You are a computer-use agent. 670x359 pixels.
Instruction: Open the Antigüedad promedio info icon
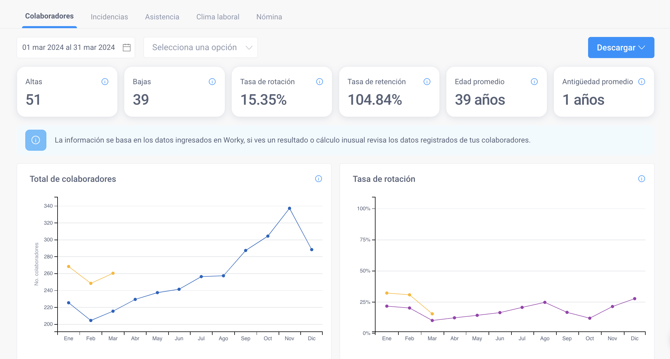(642, 82)
